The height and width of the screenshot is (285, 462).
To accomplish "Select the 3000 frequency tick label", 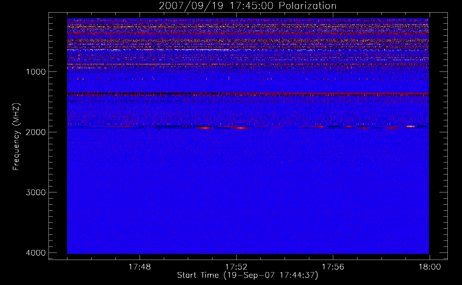I will coord(36,192).
